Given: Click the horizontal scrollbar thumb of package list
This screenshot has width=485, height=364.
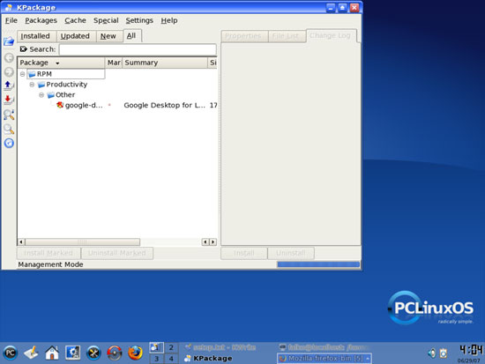Looking at the screenshot, I should (82, 241).
